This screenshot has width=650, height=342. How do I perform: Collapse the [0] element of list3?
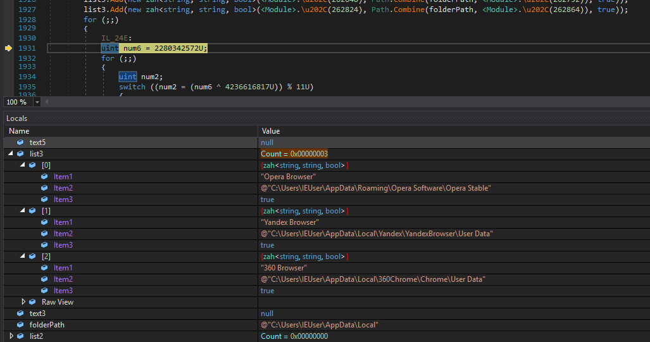pyautogui.click(x=23, y=165)
